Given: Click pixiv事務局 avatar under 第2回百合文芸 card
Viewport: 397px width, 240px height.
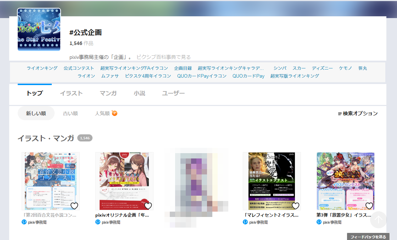Looking at the screenshot, I should pos(24,222).
